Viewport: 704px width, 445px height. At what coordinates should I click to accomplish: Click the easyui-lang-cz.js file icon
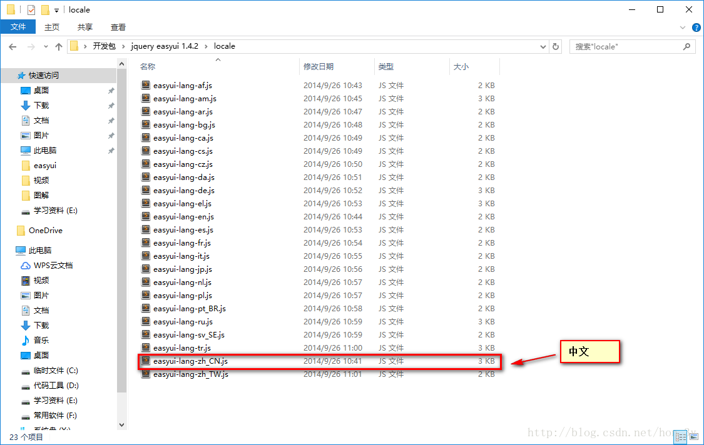pos(145,163)
